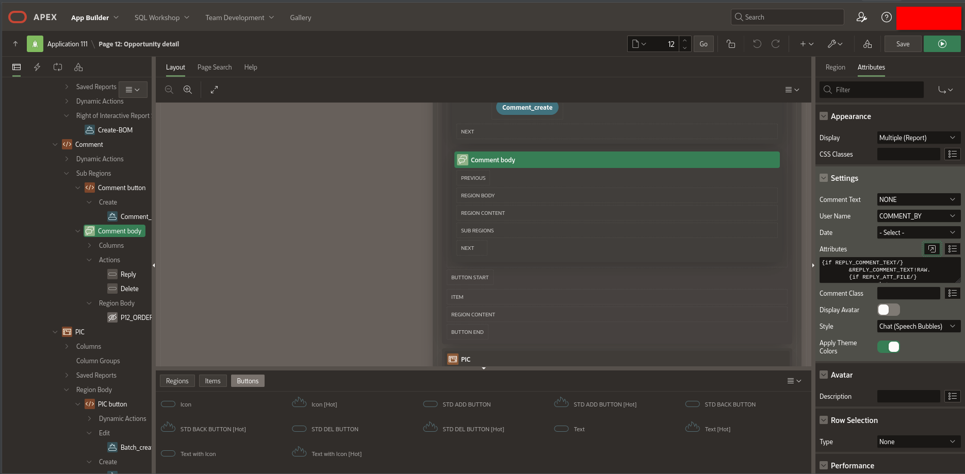The height and width of the screenshot is (474, 965).
Task: Expand the layout to full screen
Action: tap(214, 90)
